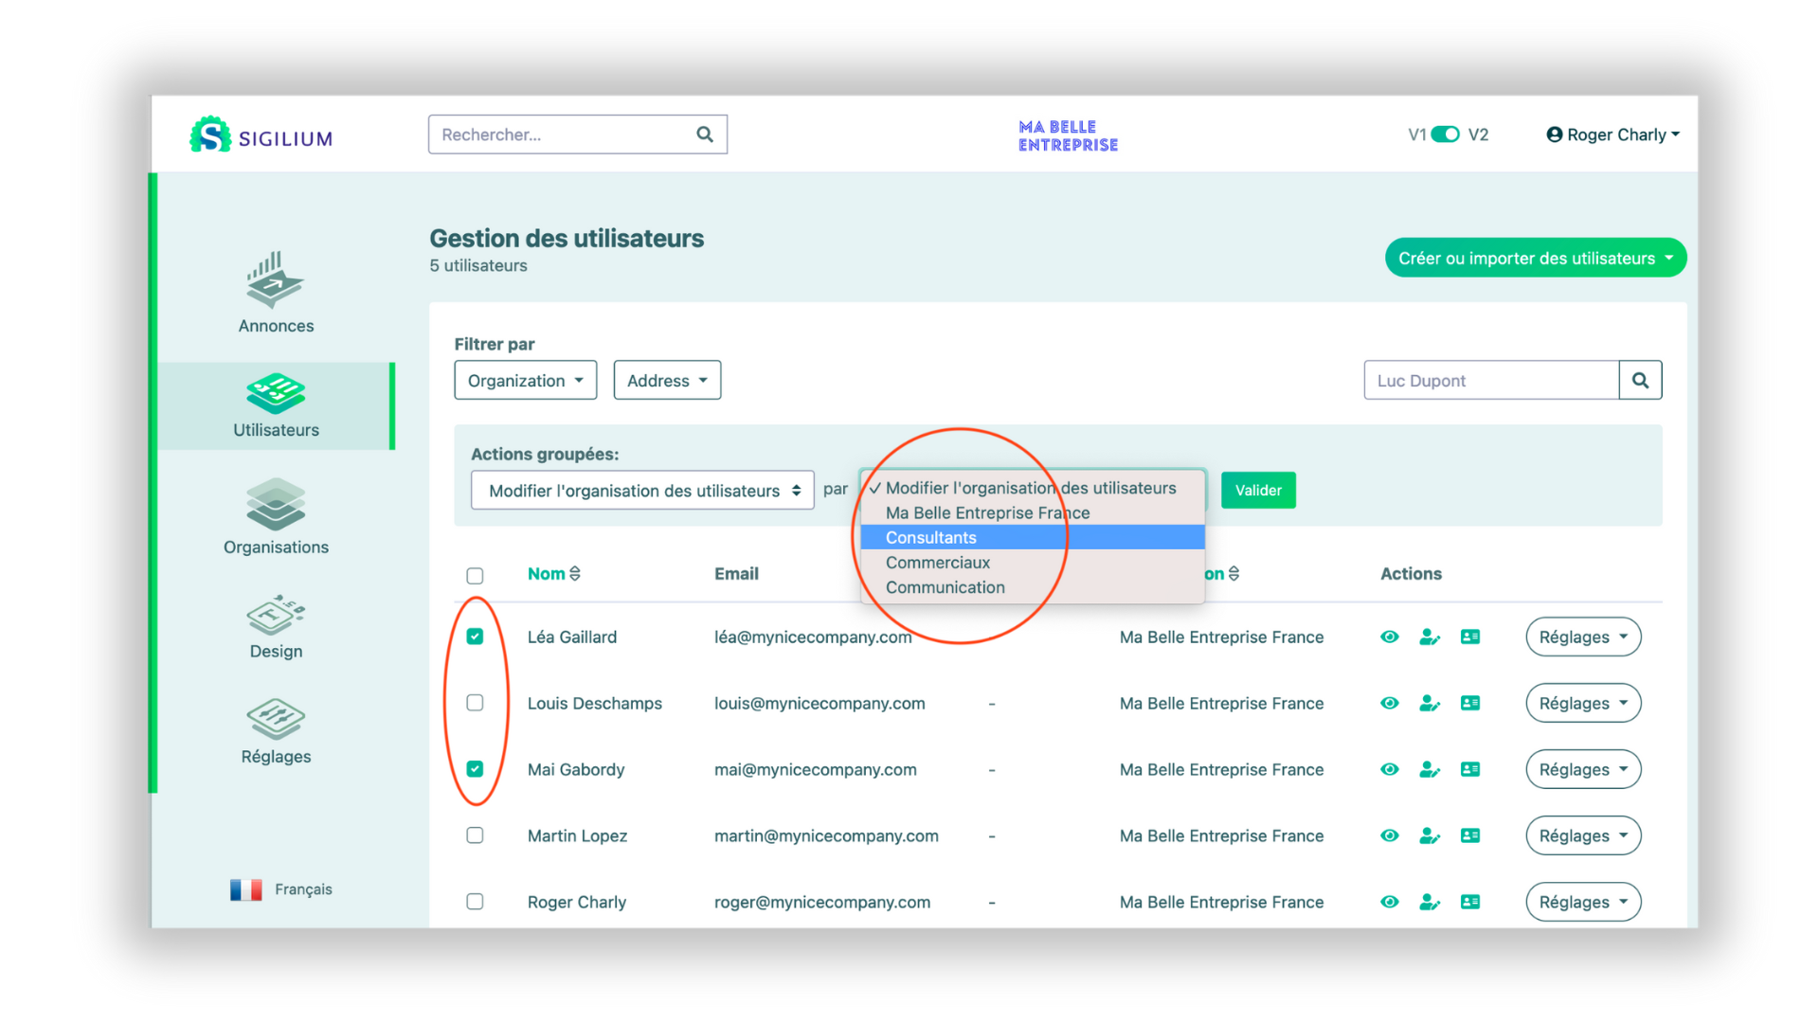Open the Organisations sidebar section

pyautogui.click(x=276, y=516)
